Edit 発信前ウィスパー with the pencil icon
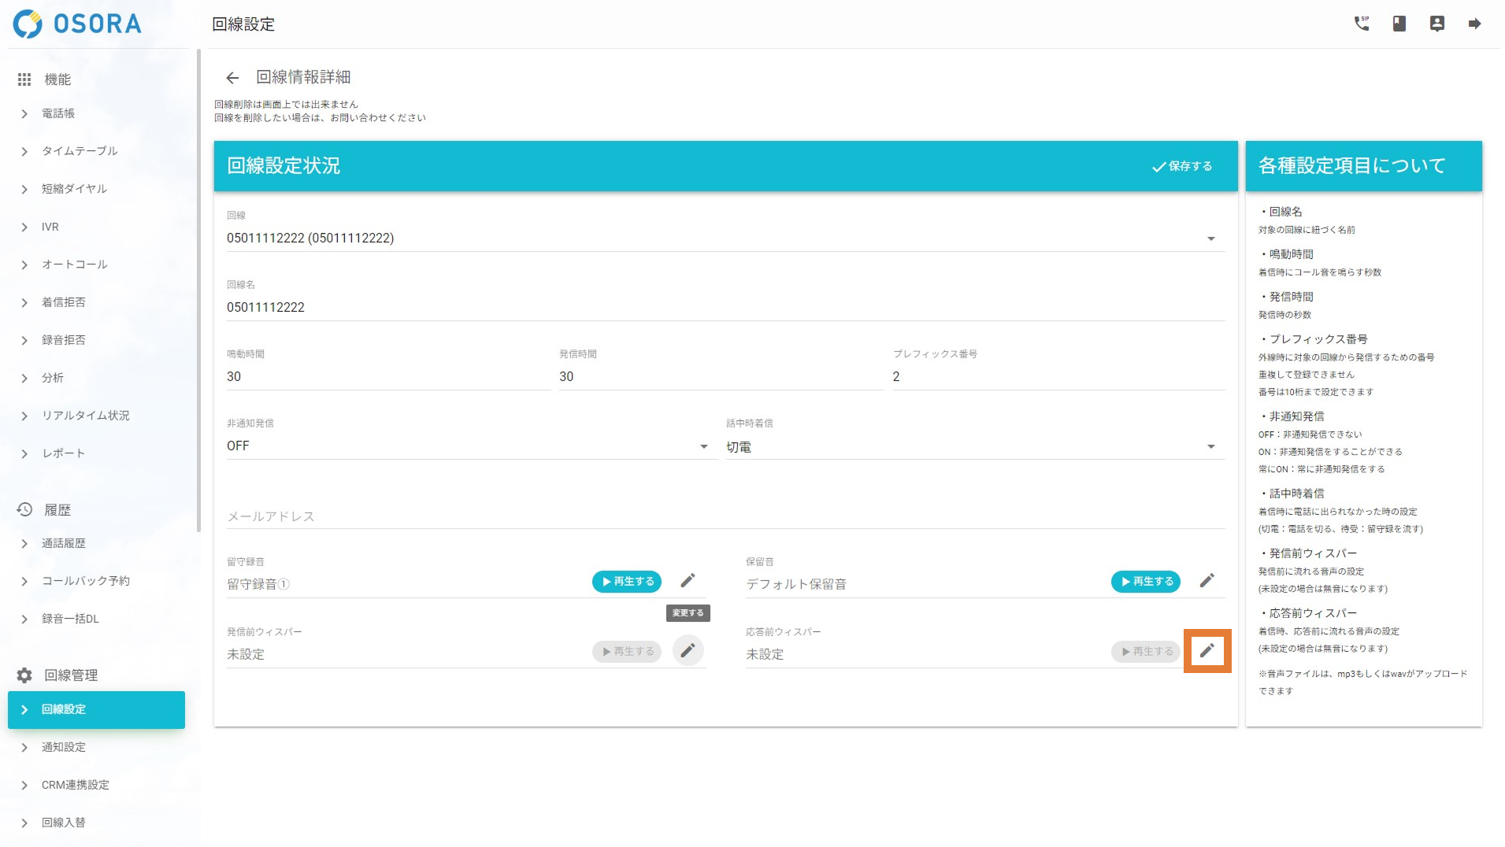 (x=688, y=651)
